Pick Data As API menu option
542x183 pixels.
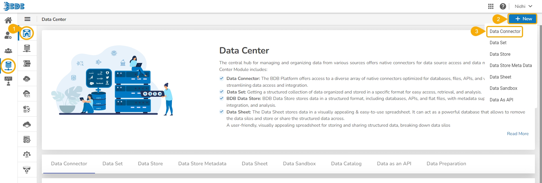click(501, 100)
